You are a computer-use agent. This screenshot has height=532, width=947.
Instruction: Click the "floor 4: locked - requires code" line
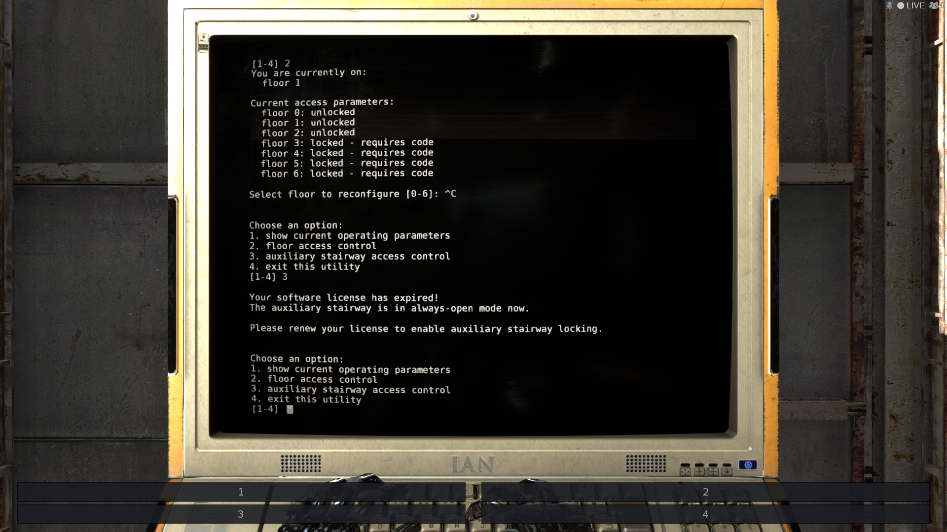click(x=347, y=153)
